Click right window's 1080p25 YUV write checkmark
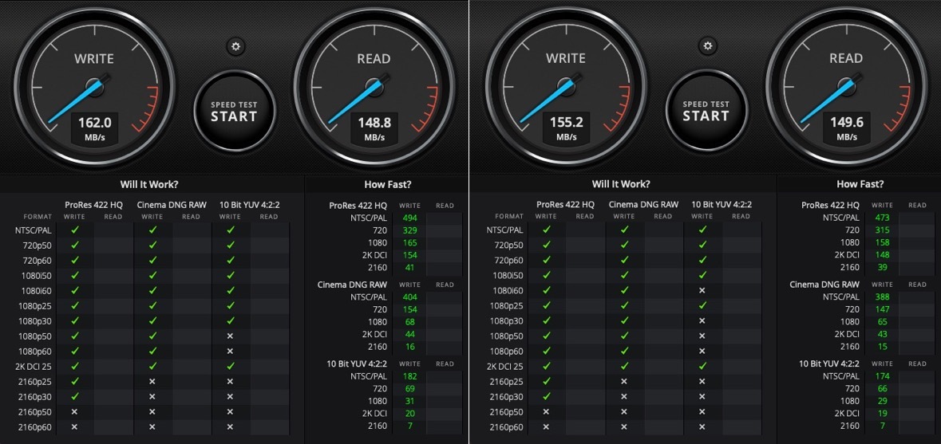Screen dimensions: 941x444 (x=702, y=305)
